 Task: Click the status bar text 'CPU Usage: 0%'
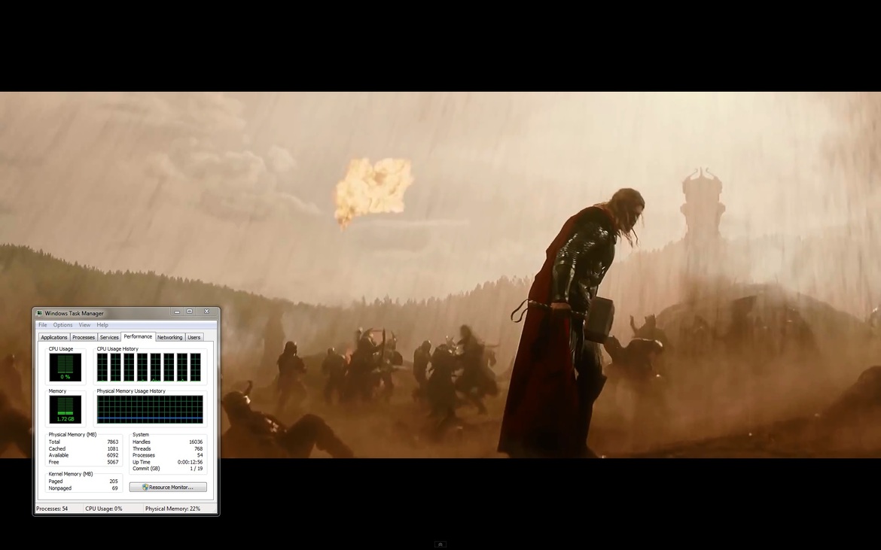tap(103, 509)
